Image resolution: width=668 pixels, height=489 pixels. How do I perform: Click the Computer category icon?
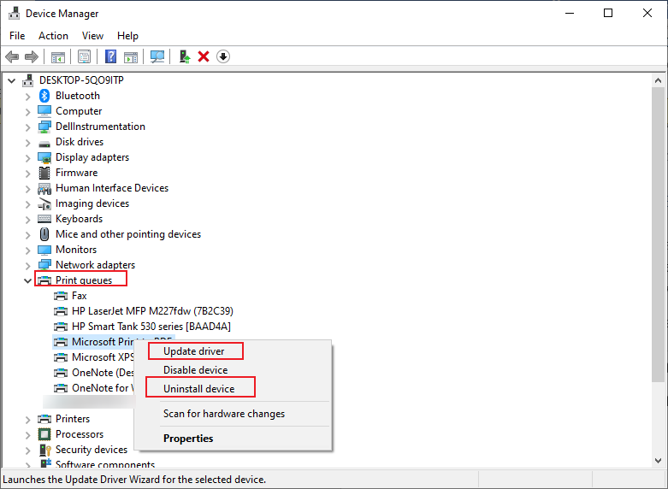(44, 111)
